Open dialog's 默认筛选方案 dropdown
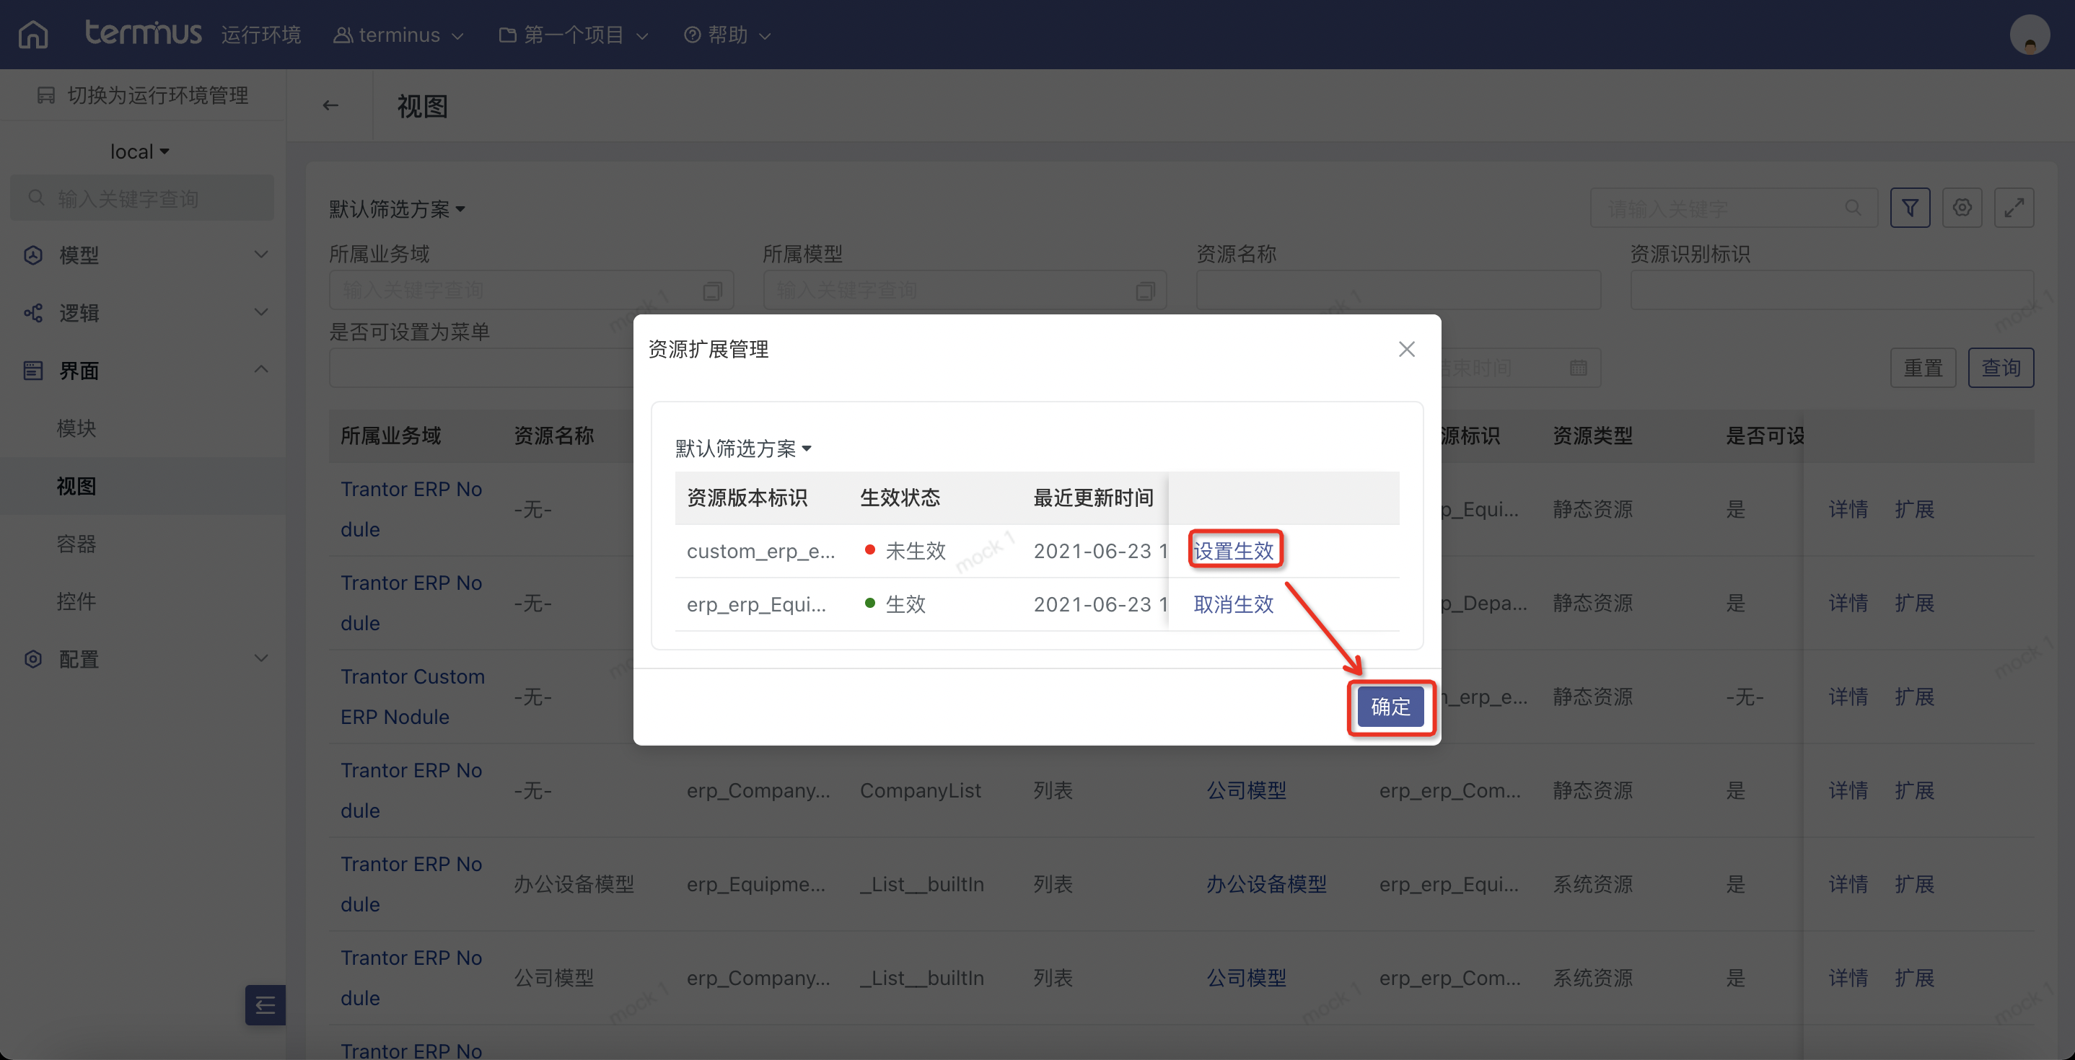The width and height of the screenshot is (2075, 1060). tap(742, 449)
